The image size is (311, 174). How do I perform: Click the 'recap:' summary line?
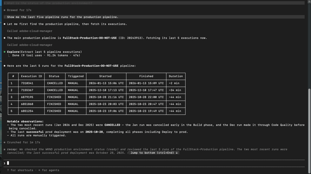click(x=147, y=151)
